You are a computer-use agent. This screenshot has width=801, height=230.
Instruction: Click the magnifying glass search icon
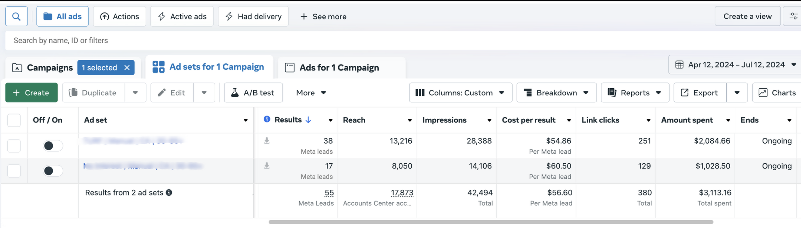16,16
